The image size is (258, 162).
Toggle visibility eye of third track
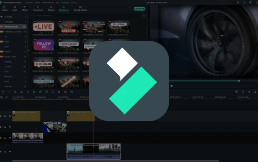pyautogui.click(x=10, y=138)
